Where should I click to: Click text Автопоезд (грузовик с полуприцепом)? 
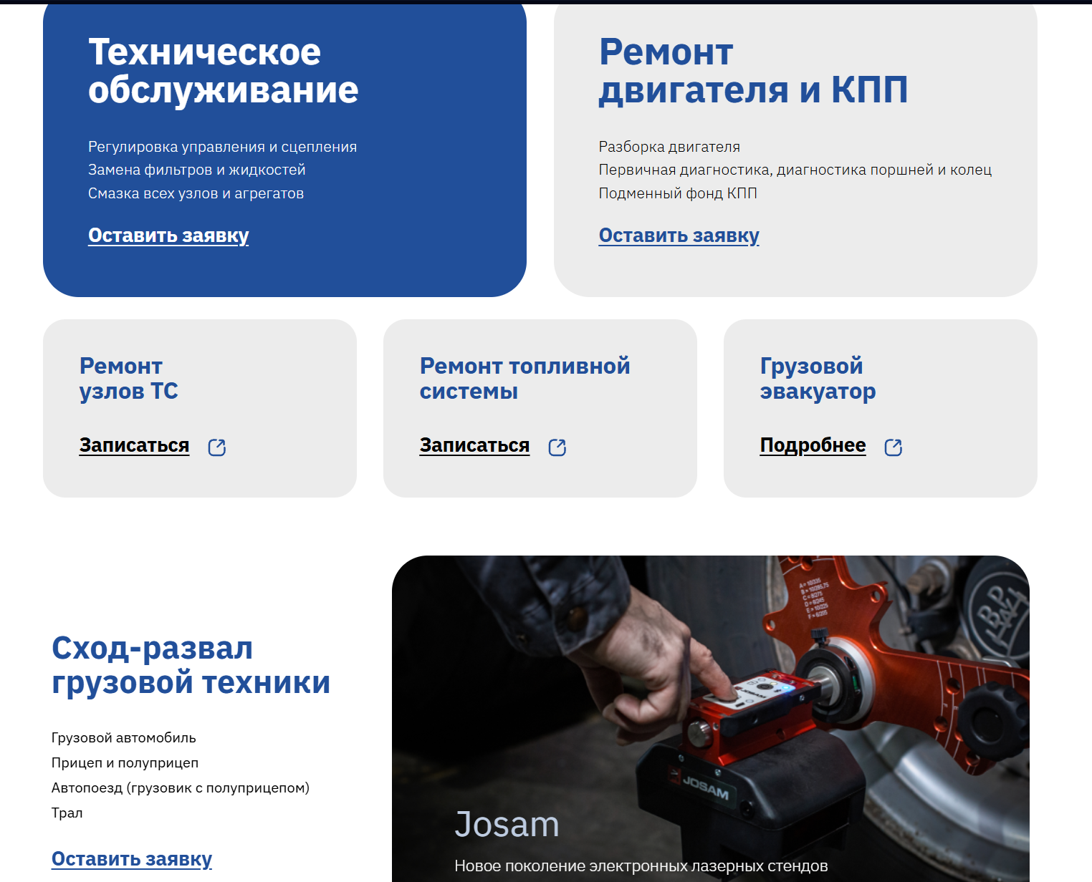tap(180, 788)
